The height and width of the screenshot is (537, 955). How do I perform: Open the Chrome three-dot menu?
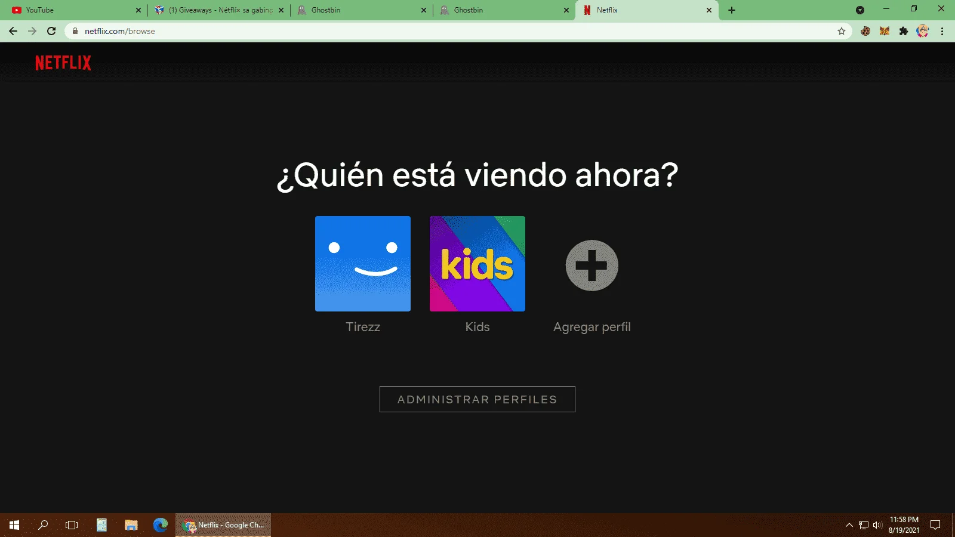[x=942, y=31]
